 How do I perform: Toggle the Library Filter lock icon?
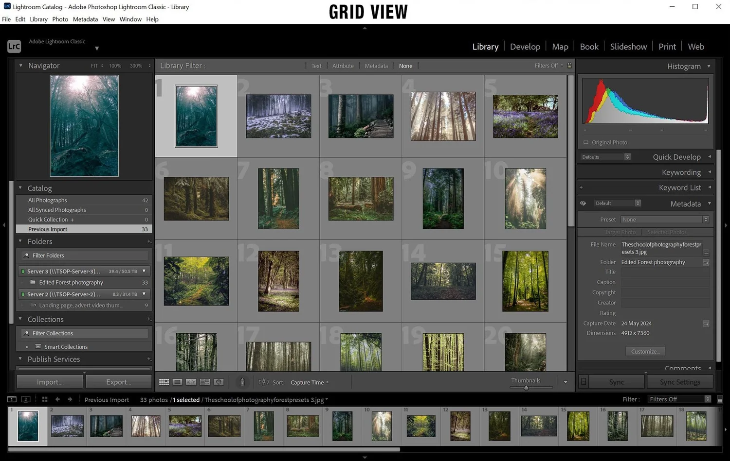(x=569, y=65)
